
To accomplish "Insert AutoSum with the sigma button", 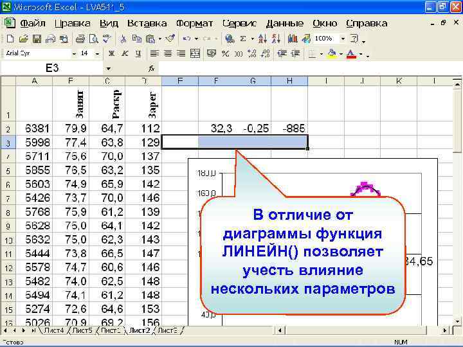I will [243, 39].
